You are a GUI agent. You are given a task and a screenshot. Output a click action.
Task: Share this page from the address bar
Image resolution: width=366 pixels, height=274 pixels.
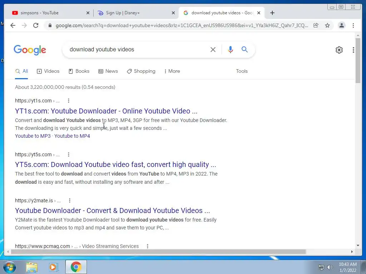pos(316,25)
